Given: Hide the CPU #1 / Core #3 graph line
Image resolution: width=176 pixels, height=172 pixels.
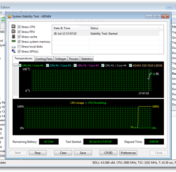Looking at the screenshot, I should [x=75, y=65].
